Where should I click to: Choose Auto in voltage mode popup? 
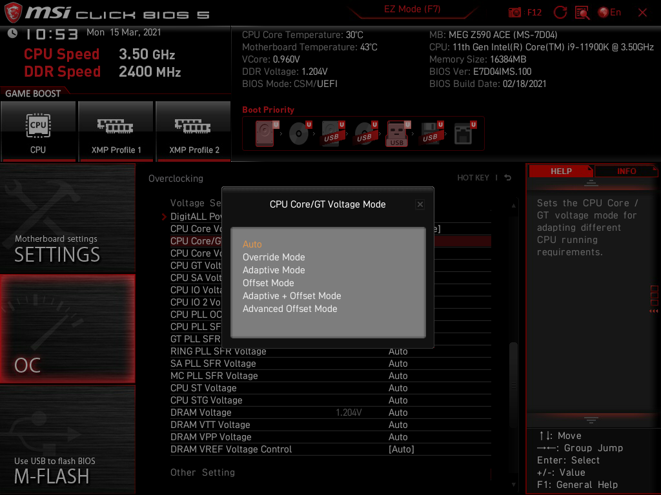[252, 244]
